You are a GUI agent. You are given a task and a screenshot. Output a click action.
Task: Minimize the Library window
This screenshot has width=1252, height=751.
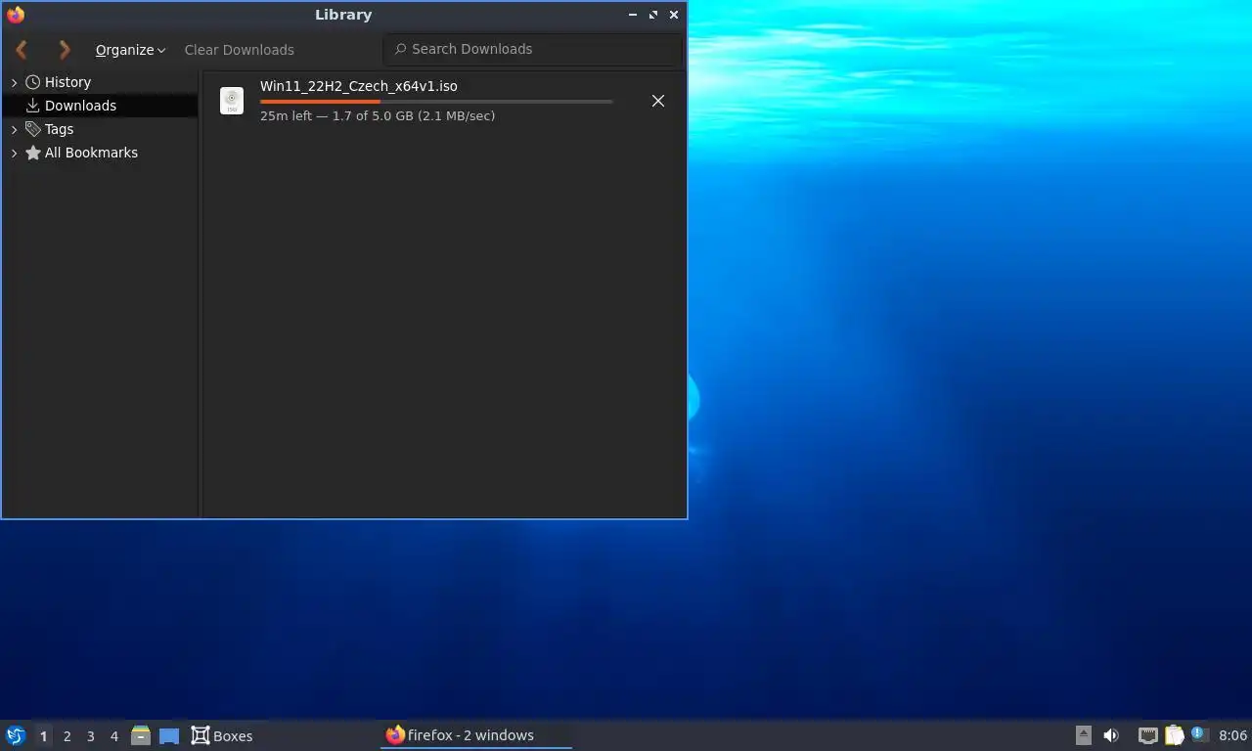633,15
